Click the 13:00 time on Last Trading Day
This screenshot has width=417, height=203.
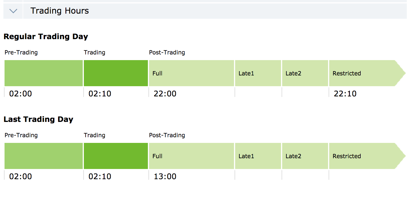165,176
